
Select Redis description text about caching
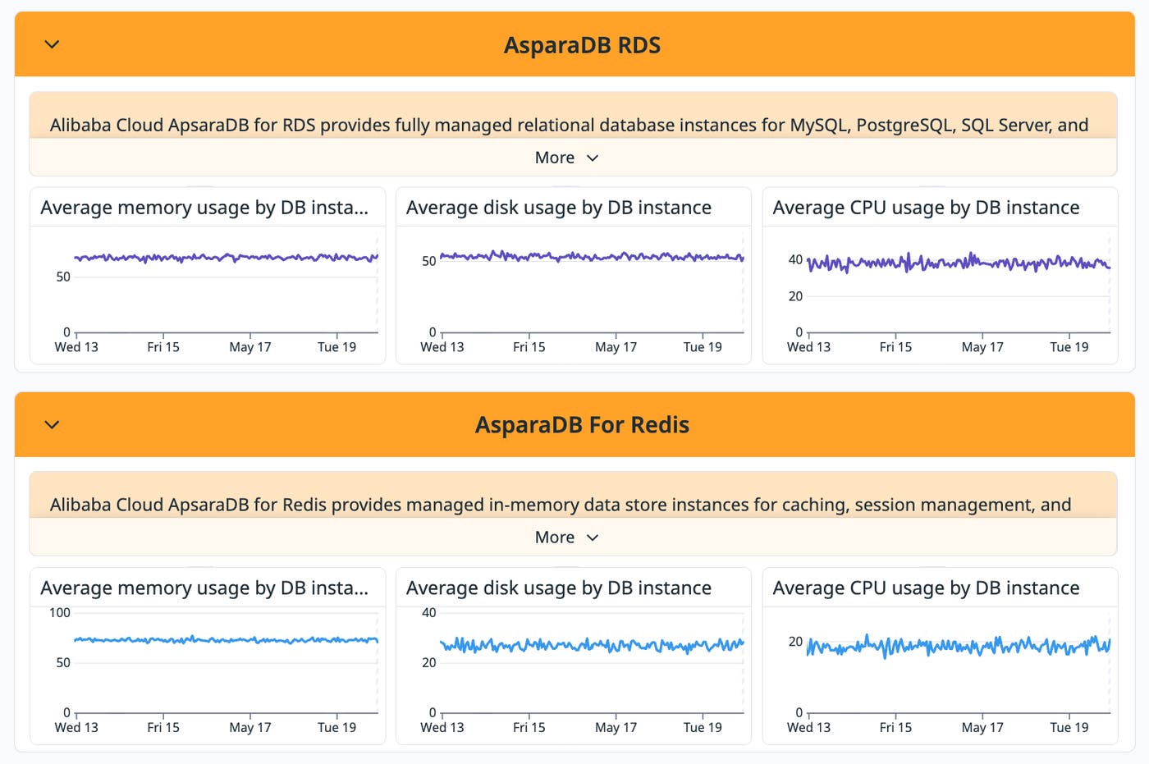coord(561,505)
